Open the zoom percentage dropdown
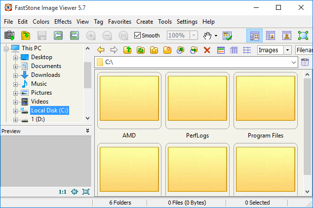 pyautogui.click(x=194, y=35)
